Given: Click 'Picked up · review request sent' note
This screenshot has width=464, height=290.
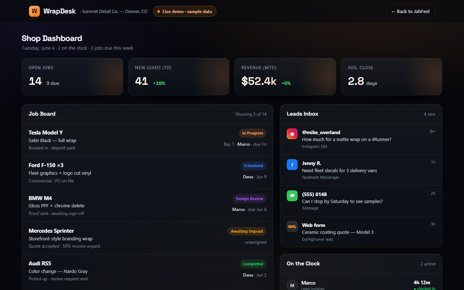Looking at the screenshot, I should click(58, 279).
